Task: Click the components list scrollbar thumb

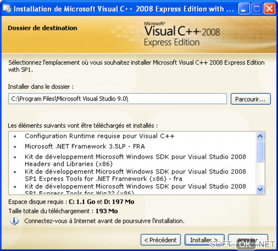Action: click(x=260, y=151)
